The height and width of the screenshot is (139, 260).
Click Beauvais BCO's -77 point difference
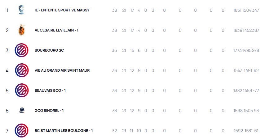coord(255,91)
